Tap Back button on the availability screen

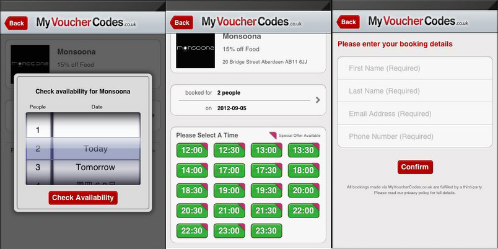(x=16, y=23)
